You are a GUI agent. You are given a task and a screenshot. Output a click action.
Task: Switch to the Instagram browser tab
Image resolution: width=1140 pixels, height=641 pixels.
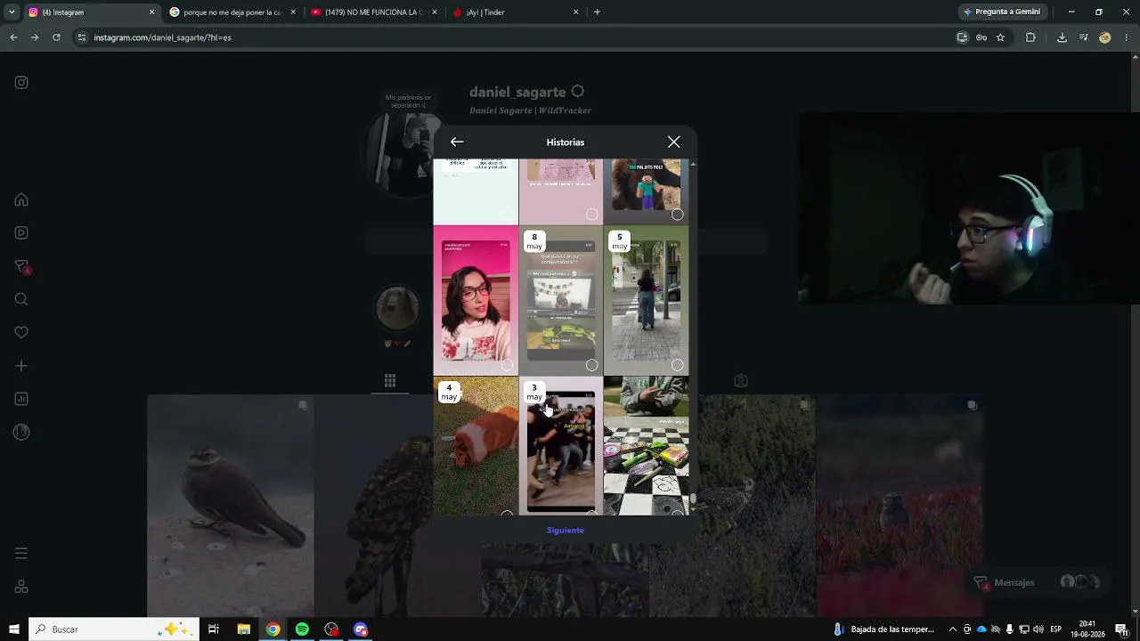point(87,12)
